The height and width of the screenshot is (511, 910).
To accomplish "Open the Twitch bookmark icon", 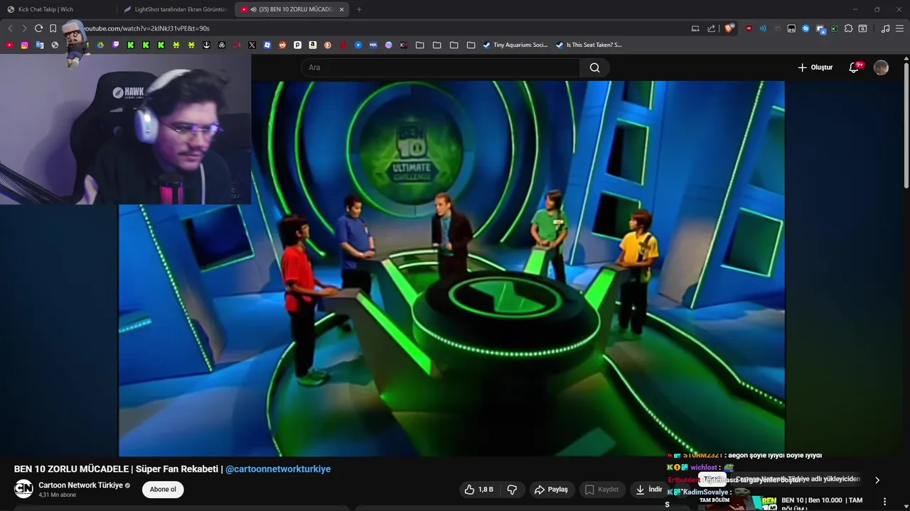I will tap(116, 45).
